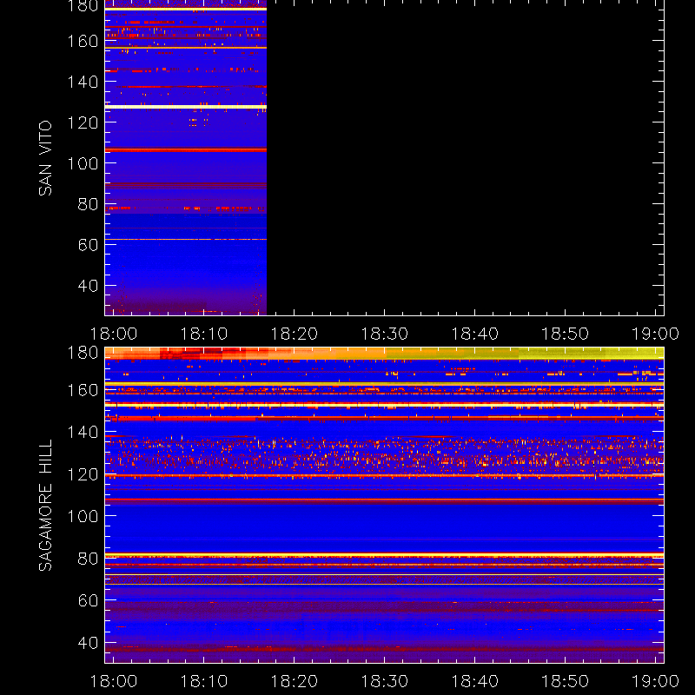Click 18:00 time label below Sagamore Hill plot
695x695 pixels.
coord(114,681)
